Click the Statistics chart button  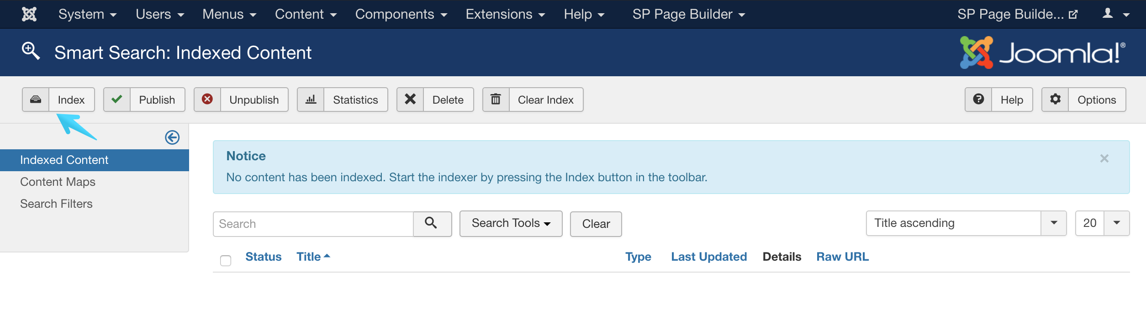pos(342,100)
